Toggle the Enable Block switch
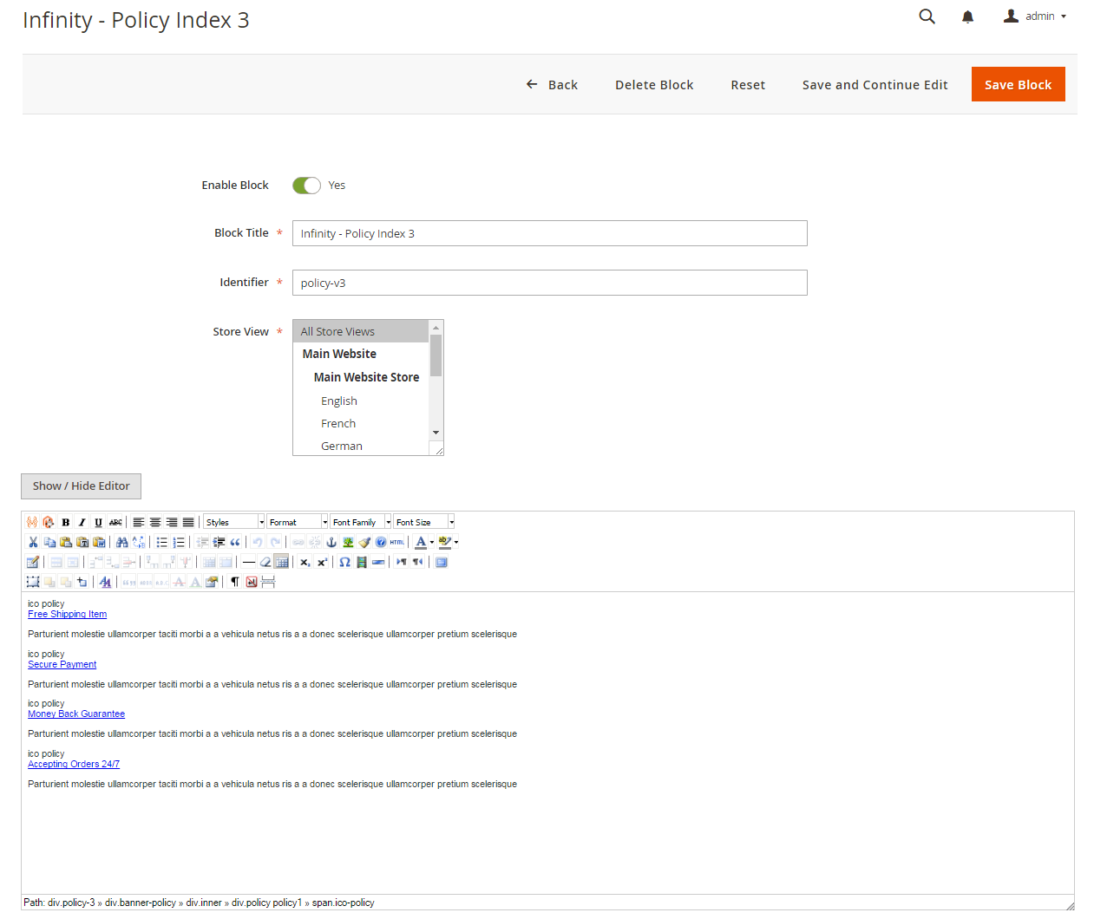The width and height of the screenshot is (1094, 919). [306, 186]
